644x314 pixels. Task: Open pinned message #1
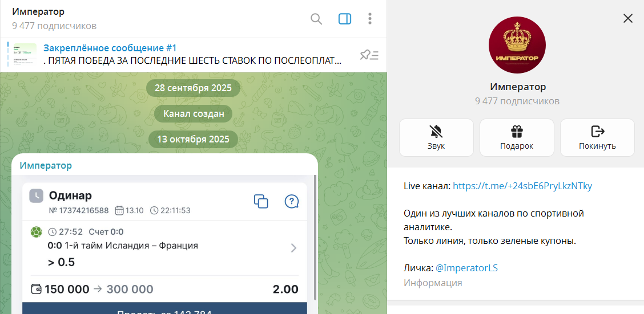tap(192, 55)
